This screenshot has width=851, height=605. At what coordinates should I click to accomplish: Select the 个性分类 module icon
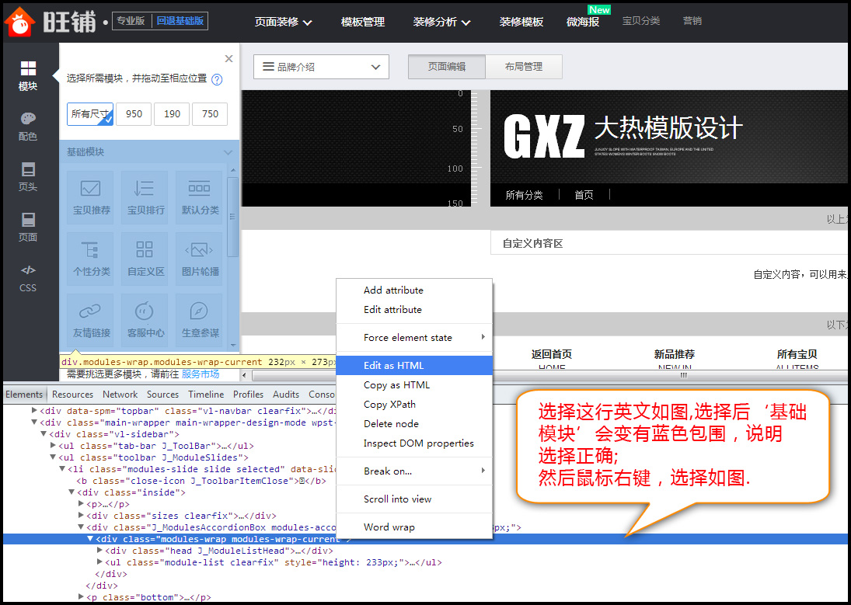90,259
